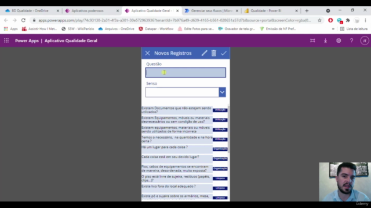The image size is (371, 208).
Task: Confirm the record with the checkmark icon
Action: (x=224, y=53)
